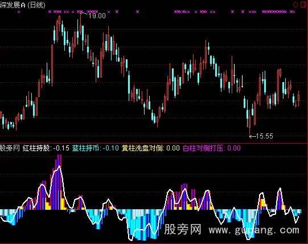Click the 白柱对倒打压 0.00 indicator value
308x244 pixels.
[212, 148]
